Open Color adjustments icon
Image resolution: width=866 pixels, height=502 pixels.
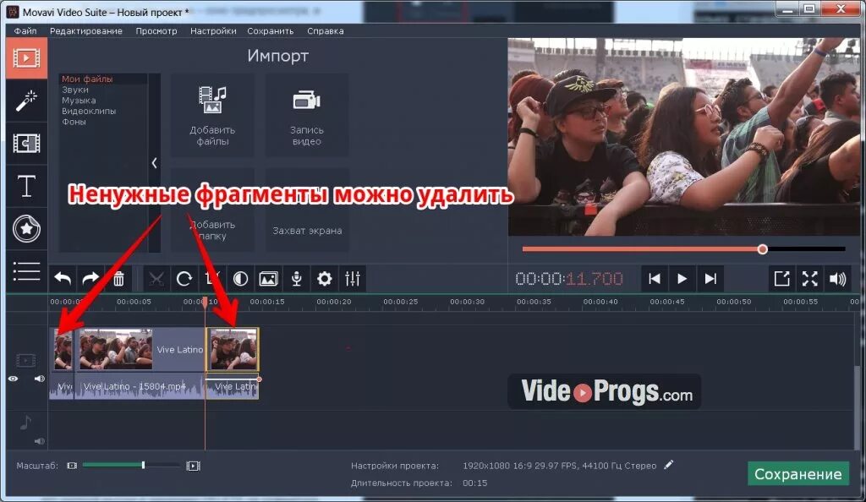coord(240,279)
